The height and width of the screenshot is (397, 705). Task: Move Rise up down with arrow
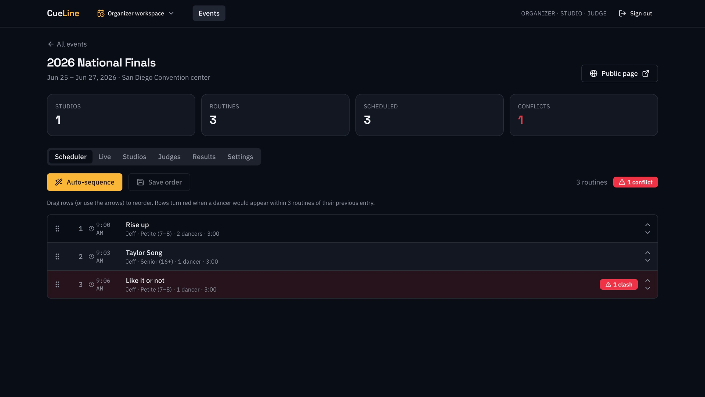pos(648,233)
